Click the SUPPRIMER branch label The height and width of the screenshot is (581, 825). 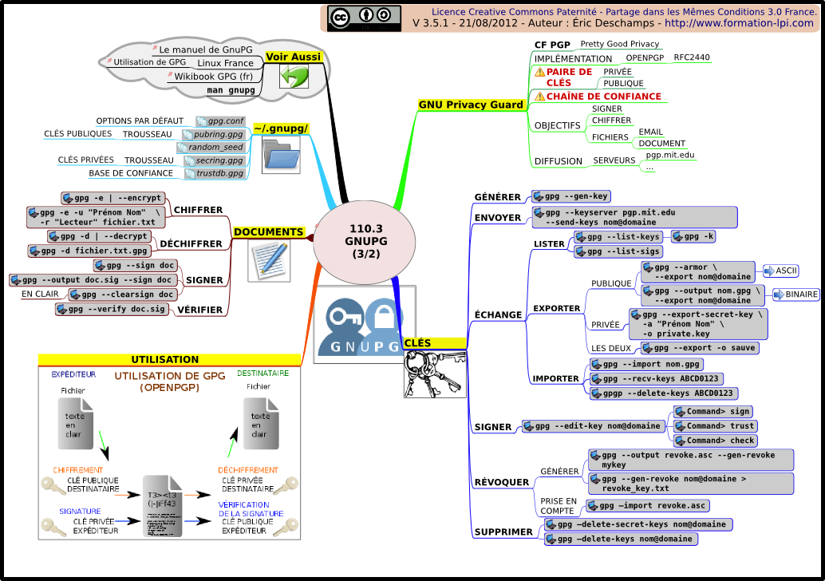503,532
